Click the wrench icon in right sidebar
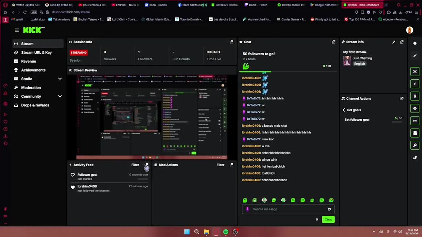The height and width of the screenshot is (237, 422). tap(415, 145)
